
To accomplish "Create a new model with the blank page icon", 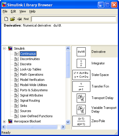I will pyautogui.click(x=6, y=19).
